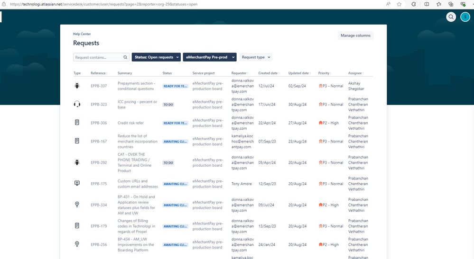Click the browser address bar URL
The width and height of the screenshot is (474, 259).
pyautogui.click(x=104, y=4)
